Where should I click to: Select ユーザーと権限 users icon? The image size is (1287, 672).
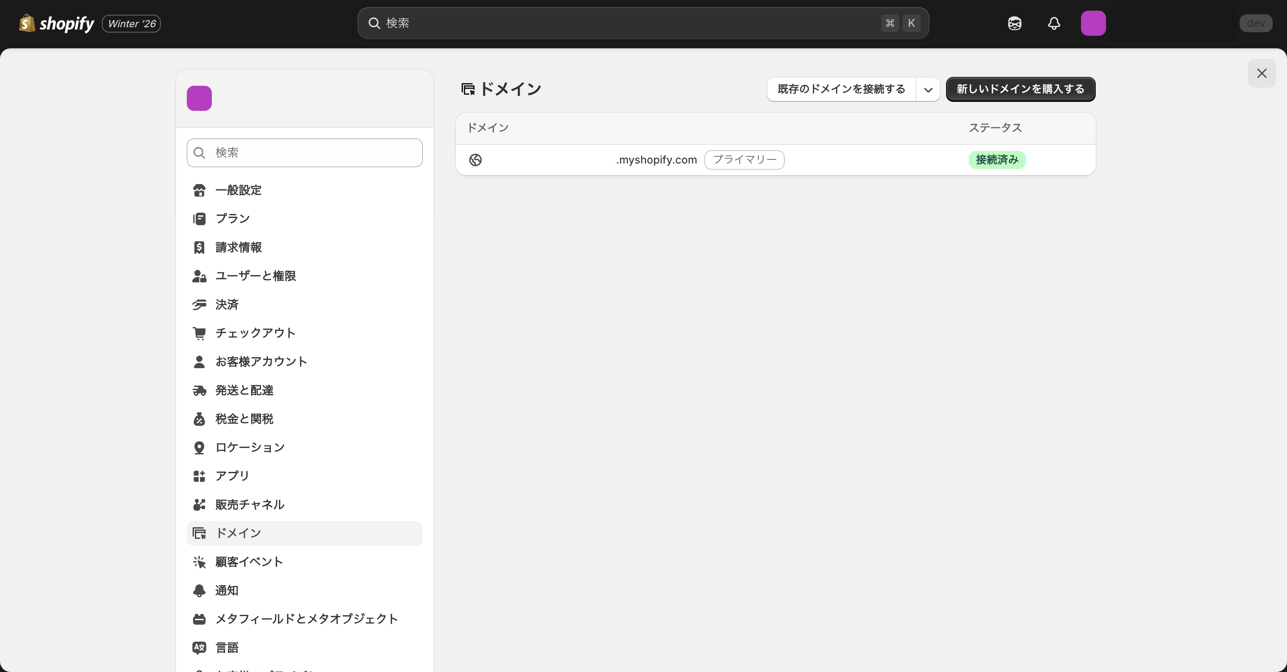click(x=199, y=276)
